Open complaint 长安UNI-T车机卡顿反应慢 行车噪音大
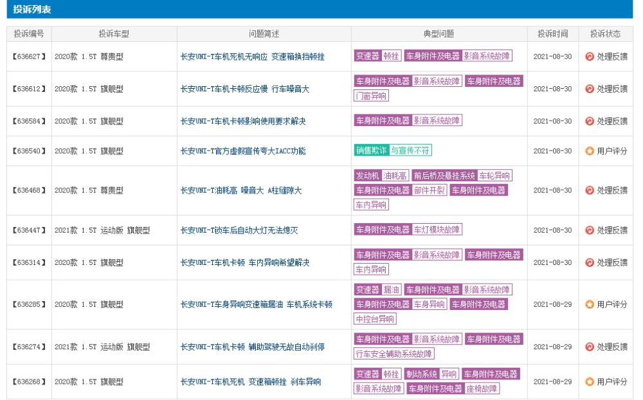The width and height of the screenshot is (643, 400). [245, 89]
